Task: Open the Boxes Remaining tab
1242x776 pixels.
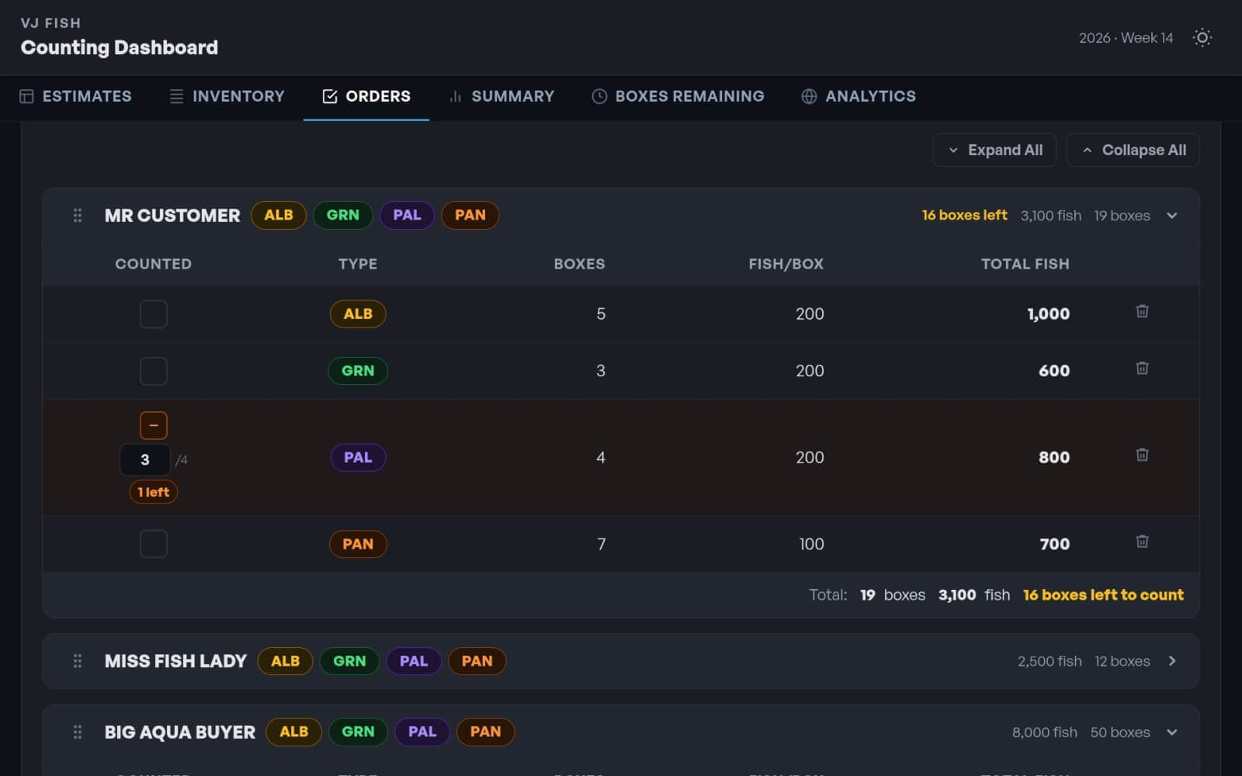Action: click(678, 96)
